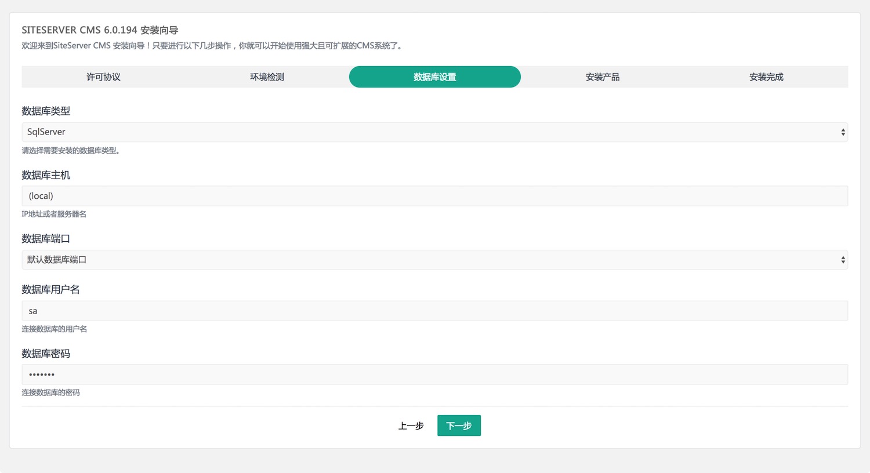Viewport: 870px width, 473px height.
Task: Click the 数据库端口 field label
Action: point(46,239)
